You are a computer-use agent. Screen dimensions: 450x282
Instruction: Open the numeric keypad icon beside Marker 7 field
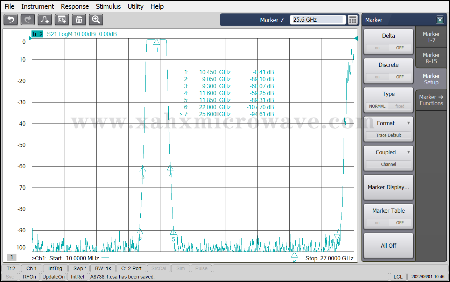pos(353,20)
